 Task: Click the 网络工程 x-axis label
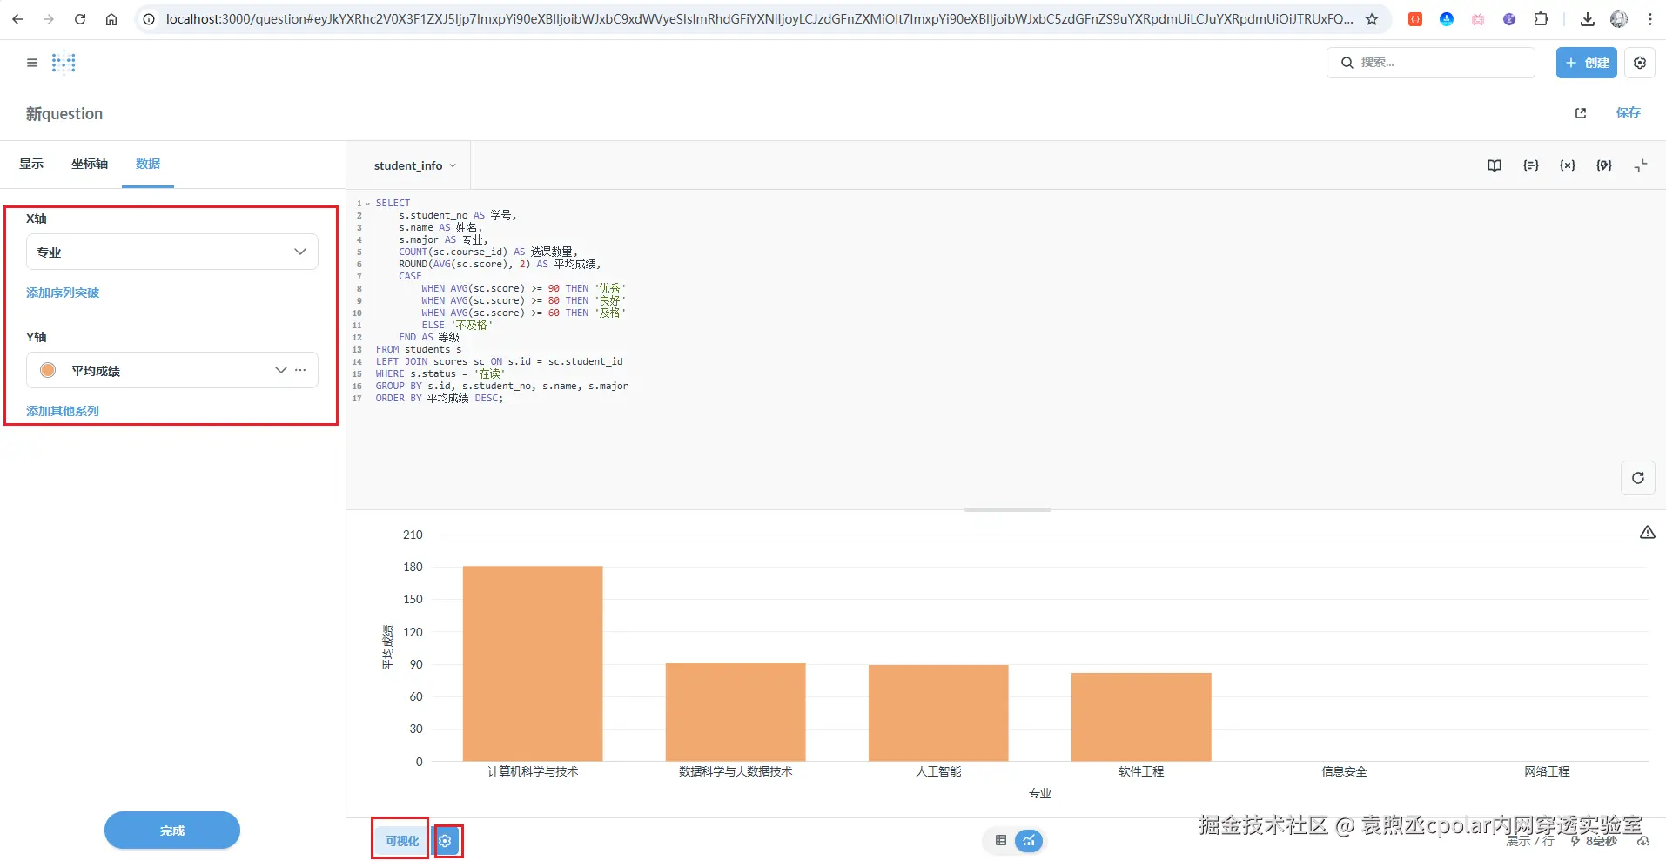[1547, 771]
